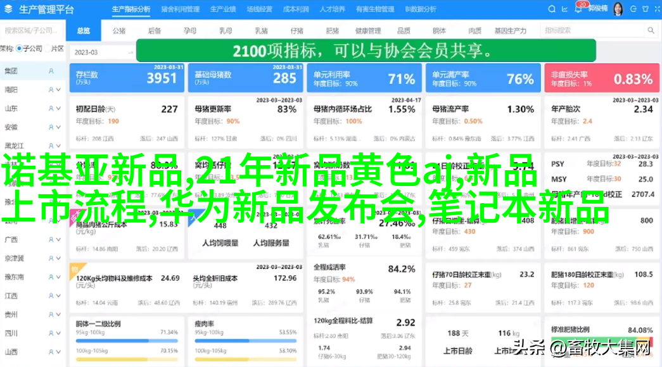Click yellow corner tag on 120Kg头均物料及维修成本 card
The height and width of the screenshot is (367, 662).
coord(76,269)
